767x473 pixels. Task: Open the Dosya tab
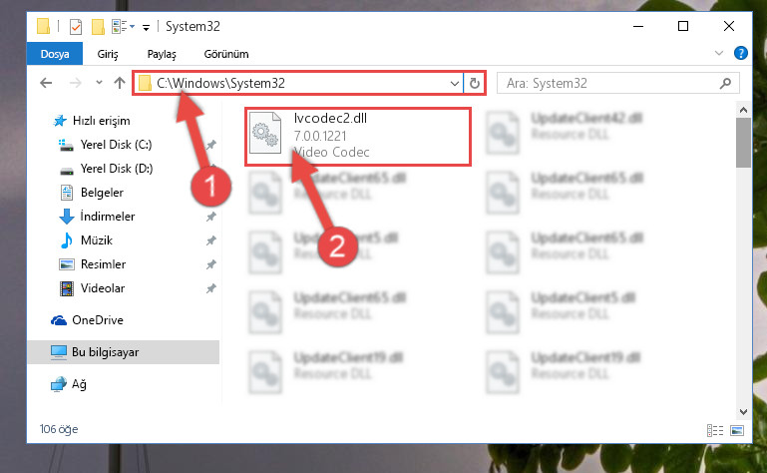click(55, 54)
